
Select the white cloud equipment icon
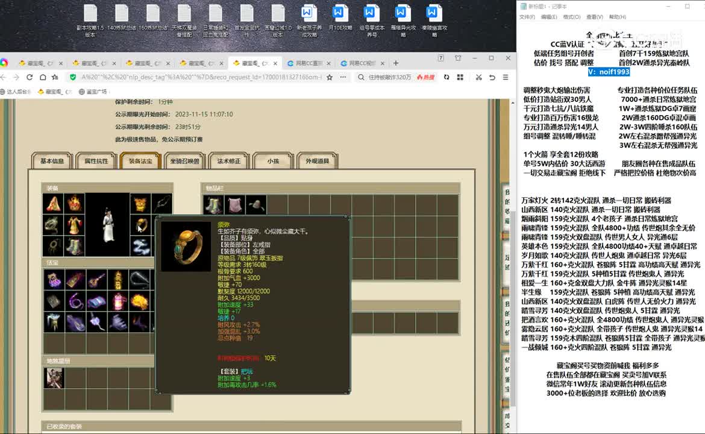[140, 247]
